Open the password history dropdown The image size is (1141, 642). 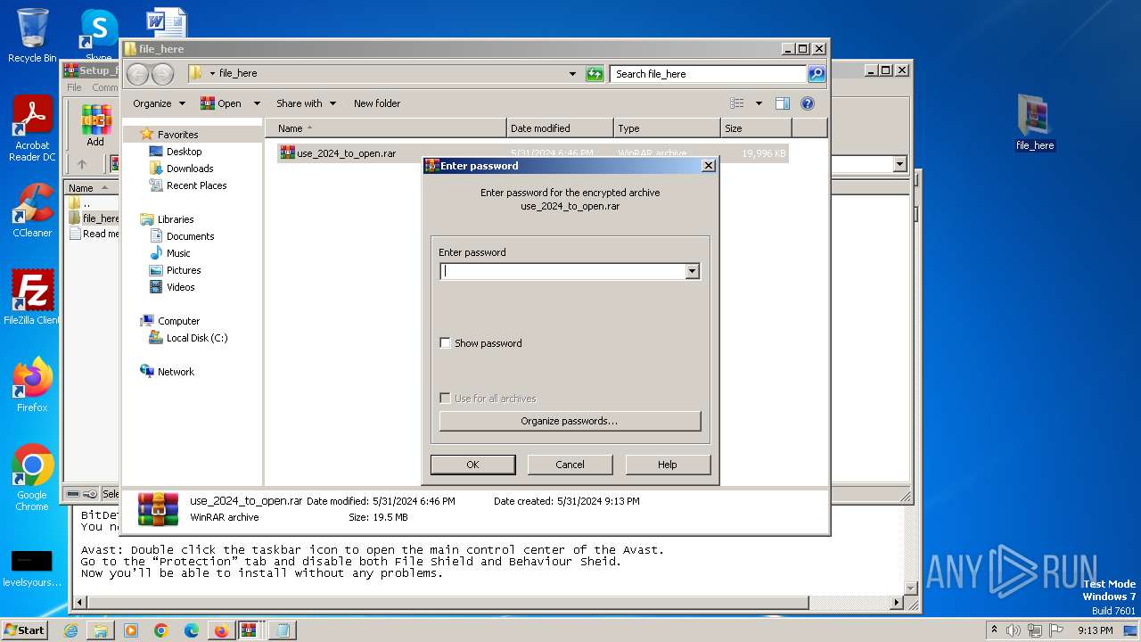(x=692, y=271)
